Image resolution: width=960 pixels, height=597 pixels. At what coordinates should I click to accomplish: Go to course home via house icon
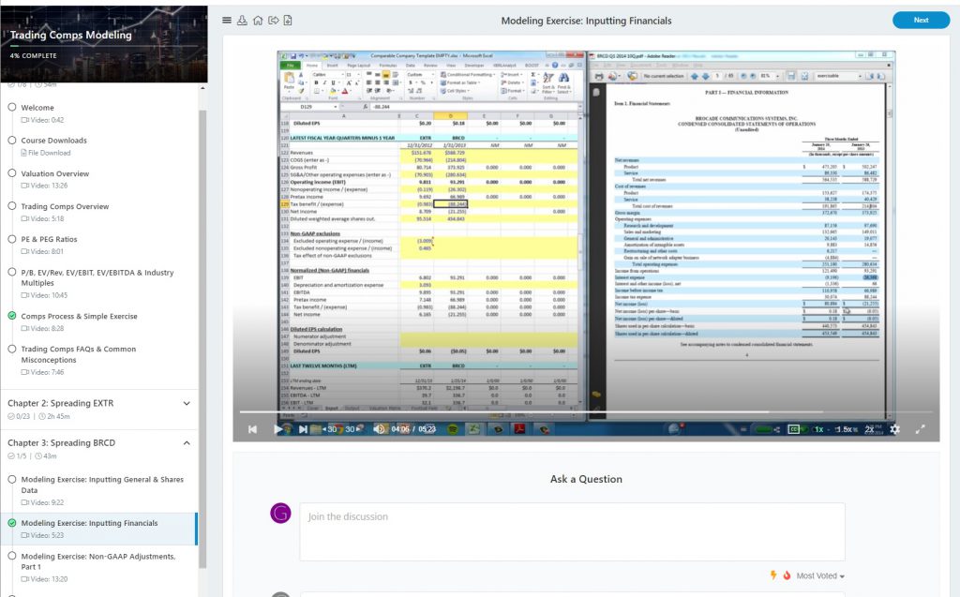point(257,21)
